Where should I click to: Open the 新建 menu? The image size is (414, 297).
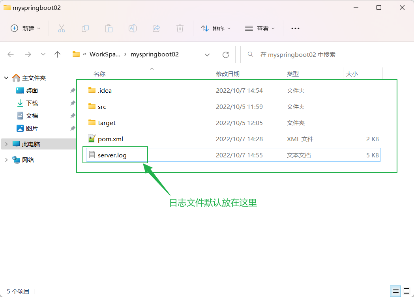[25, 28]
